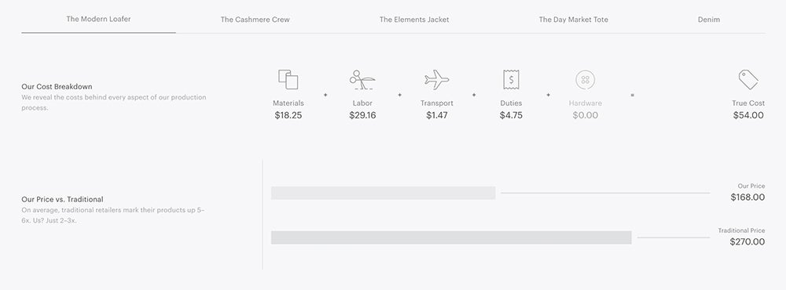Click the Our Price gray bar
Screen dimensions: 786x290
coord(384,193)
